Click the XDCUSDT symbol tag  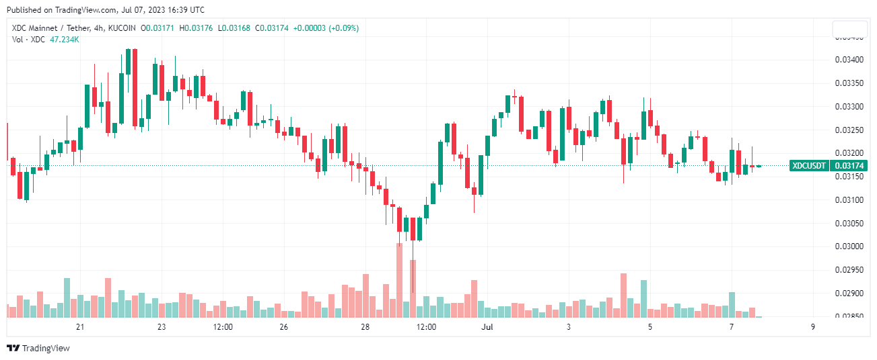tap(810, 165)
